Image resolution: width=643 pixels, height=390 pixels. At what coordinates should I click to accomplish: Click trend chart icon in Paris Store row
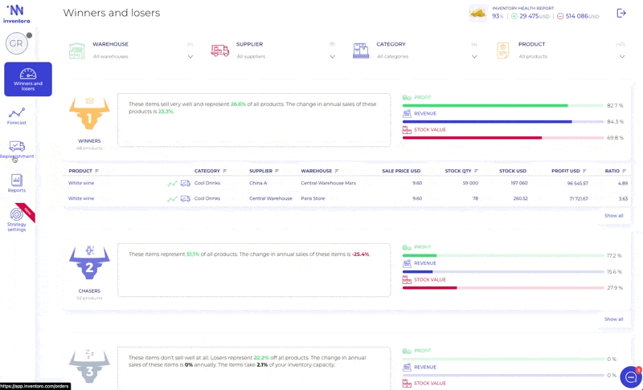point(172,199)
